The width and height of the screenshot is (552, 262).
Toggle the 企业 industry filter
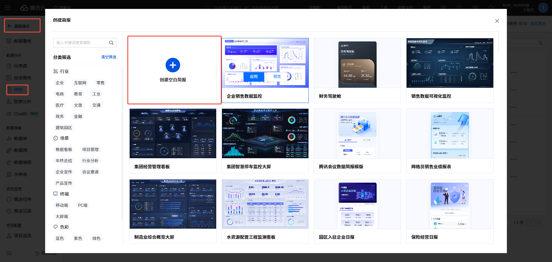point(60,83)
